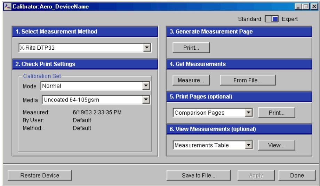
Task: Maximize the Calibrator window
Action: (306, 7)
